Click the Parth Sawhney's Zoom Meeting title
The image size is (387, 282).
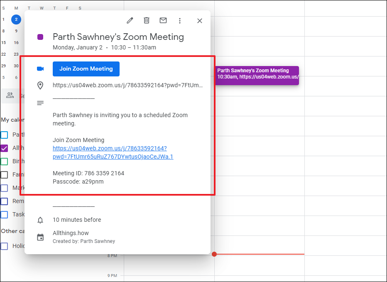pyautogui.click(x=118, y=37)
